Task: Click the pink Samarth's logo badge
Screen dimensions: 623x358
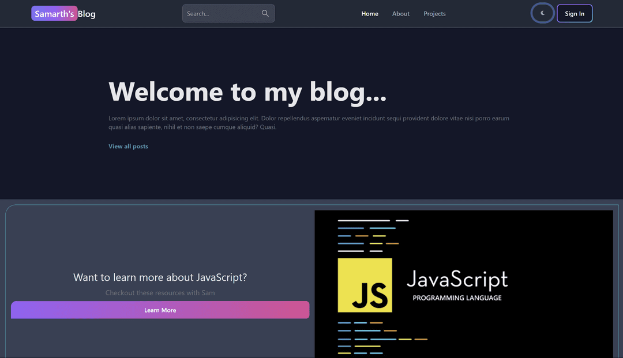Action: tap(54, 13)
